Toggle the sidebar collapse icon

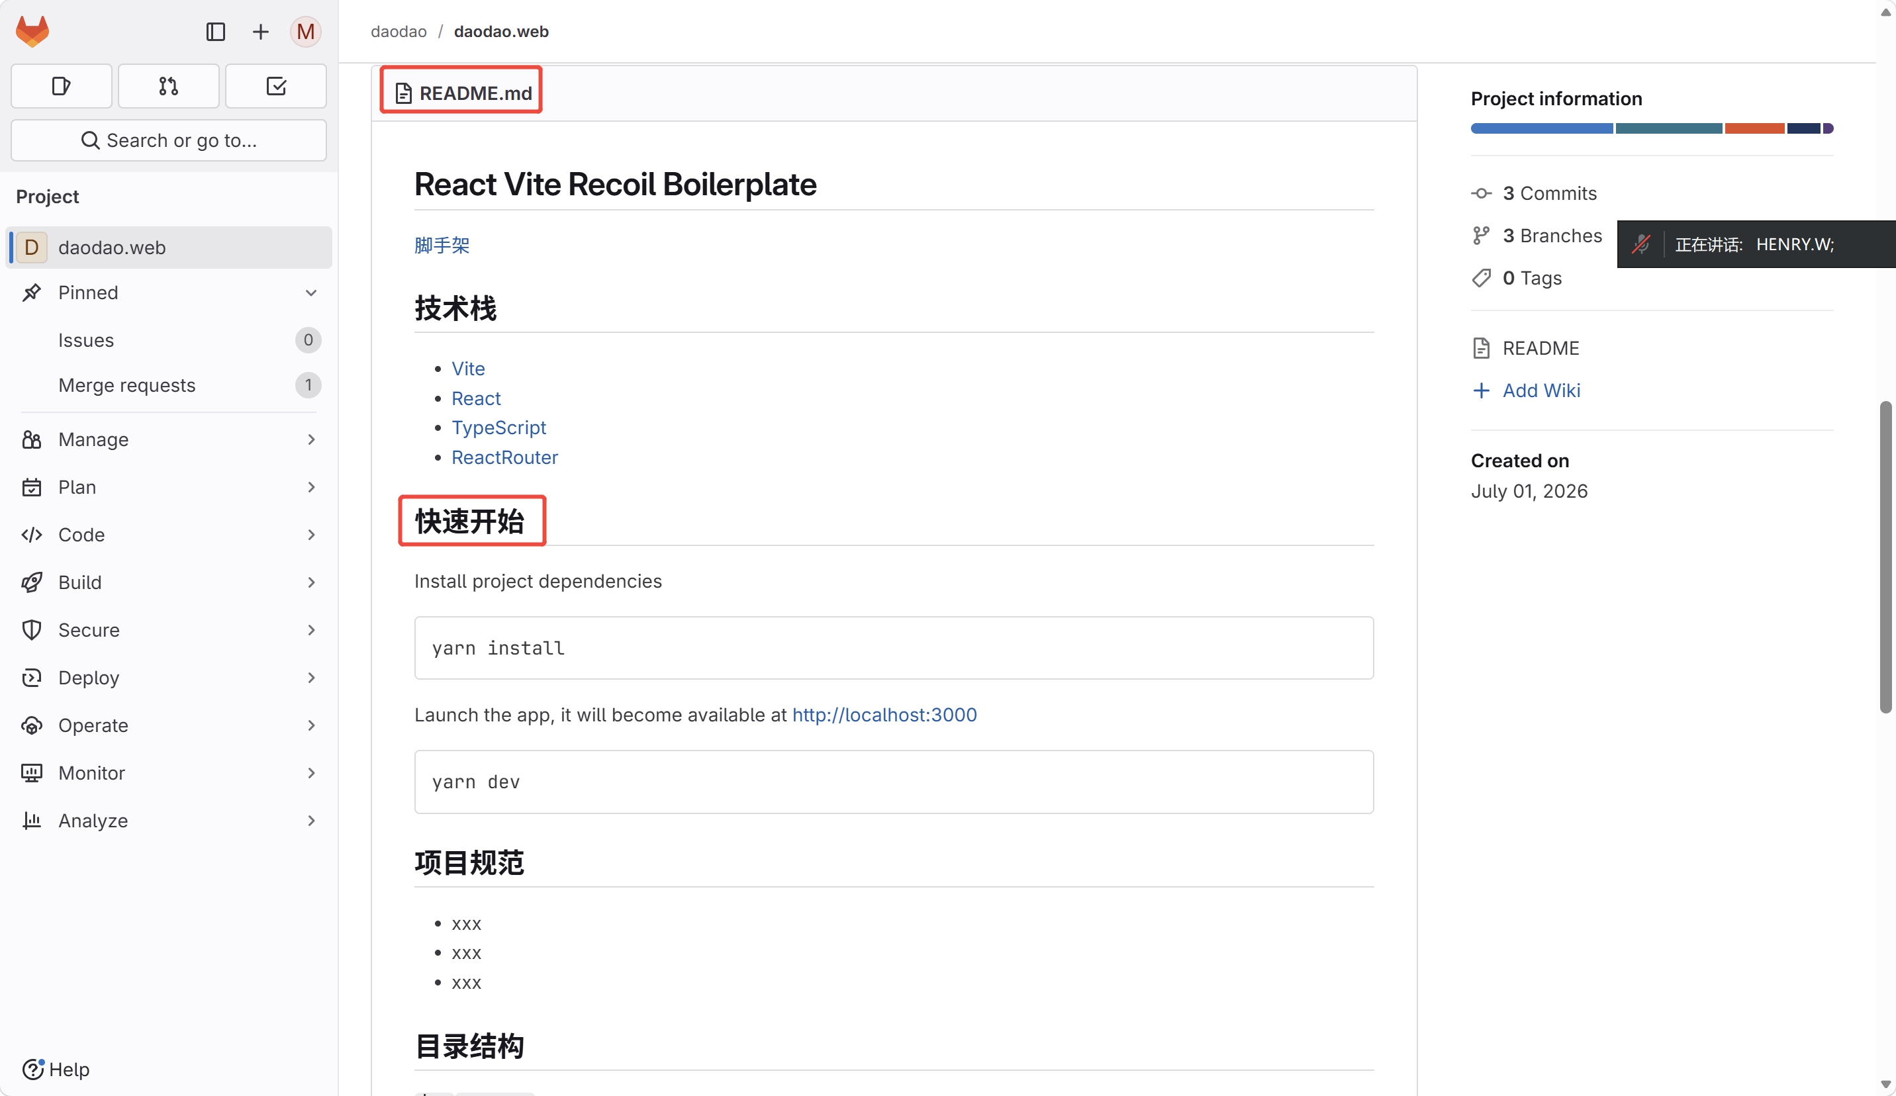point(215,32)
